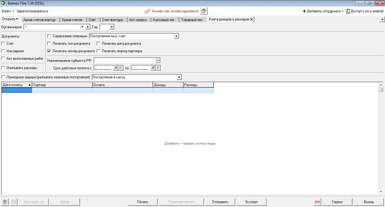This screenshot has width=385, height=207.
Task: Tick Акт выполненных работ checkbox
Action: click(3, 58)
